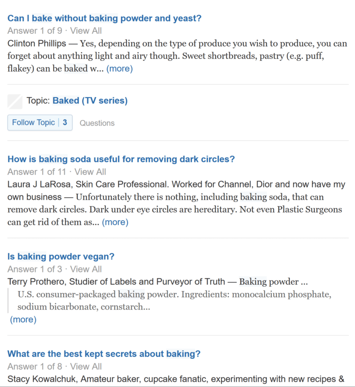This screenshot has height=387, width=355.
Task: Click author name Terry Prothero
Action: click(37, 281)
